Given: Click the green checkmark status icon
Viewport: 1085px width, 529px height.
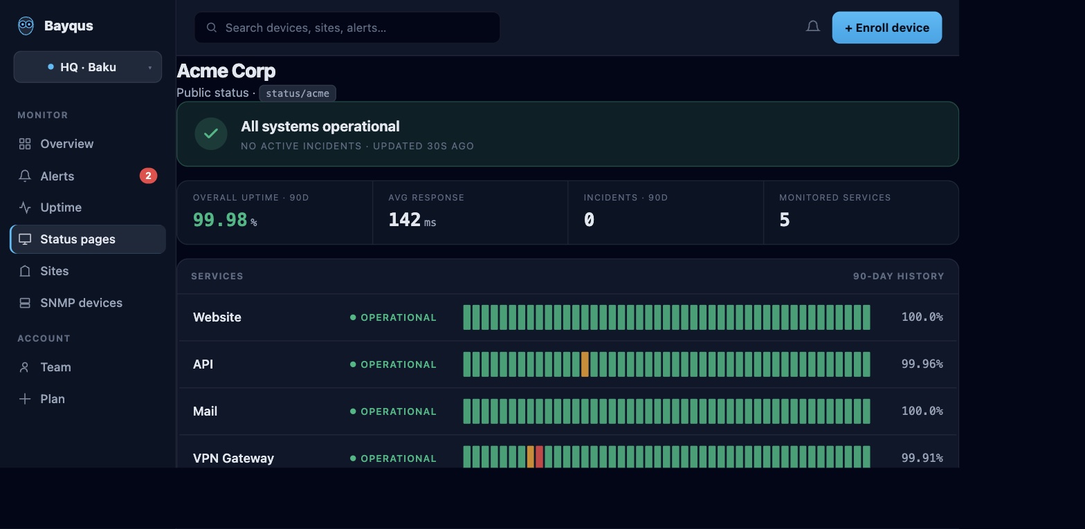Looking at the screenshot, I should click(x=211, y=133).
